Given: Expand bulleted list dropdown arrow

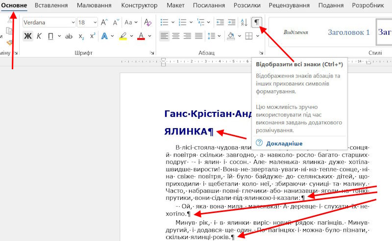Looking at the screenshot, I should 173,22.
